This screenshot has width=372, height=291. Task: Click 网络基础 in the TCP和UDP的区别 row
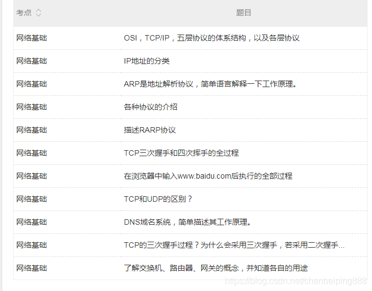click(x=32, y=199)
